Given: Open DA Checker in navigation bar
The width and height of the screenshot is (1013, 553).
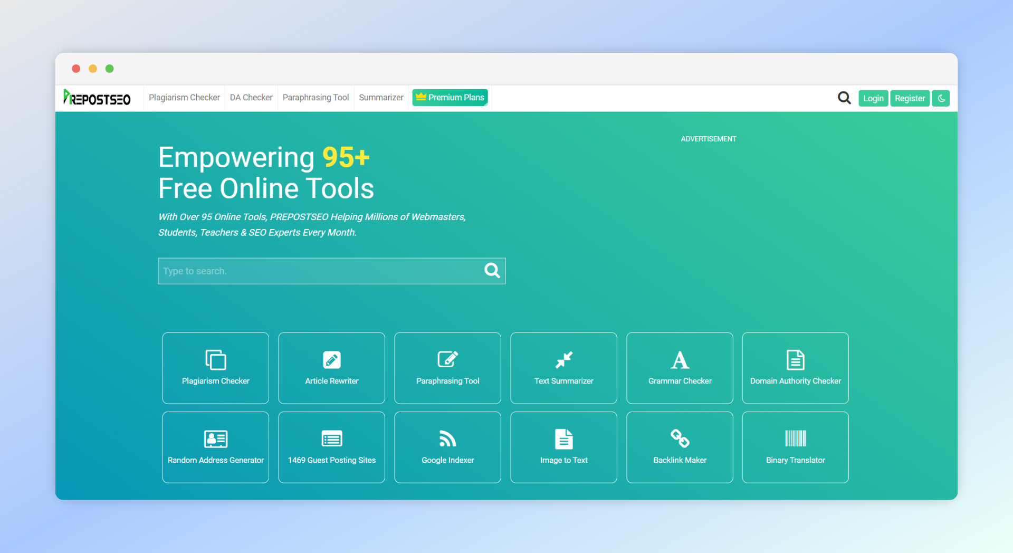Looking at the screenshot, I should point(251,98).
